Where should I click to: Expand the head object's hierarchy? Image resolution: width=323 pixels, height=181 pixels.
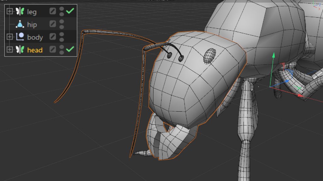pos(9,49)
